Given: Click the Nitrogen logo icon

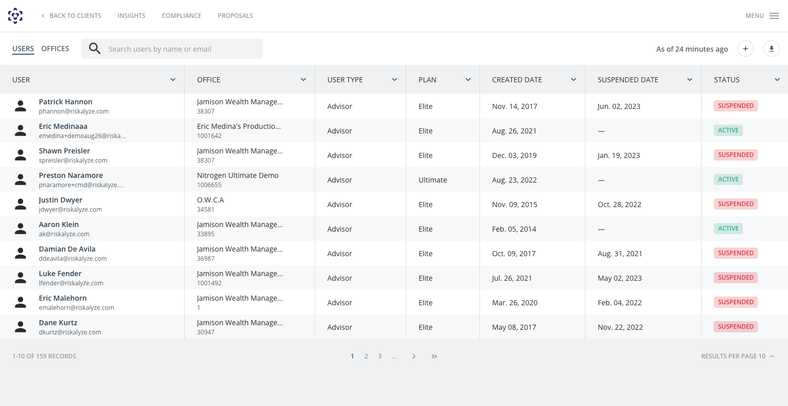Looking at the screenshot, I should [15, 16].
